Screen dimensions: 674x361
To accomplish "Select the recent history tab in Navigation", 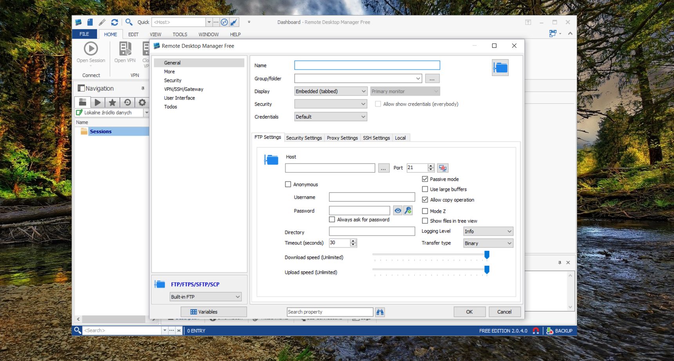I will [x=127, y=102].
